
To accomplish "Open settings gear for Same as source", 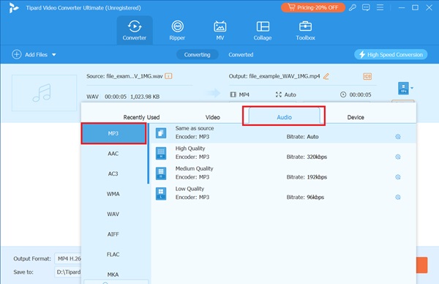I will pos(398,137).
